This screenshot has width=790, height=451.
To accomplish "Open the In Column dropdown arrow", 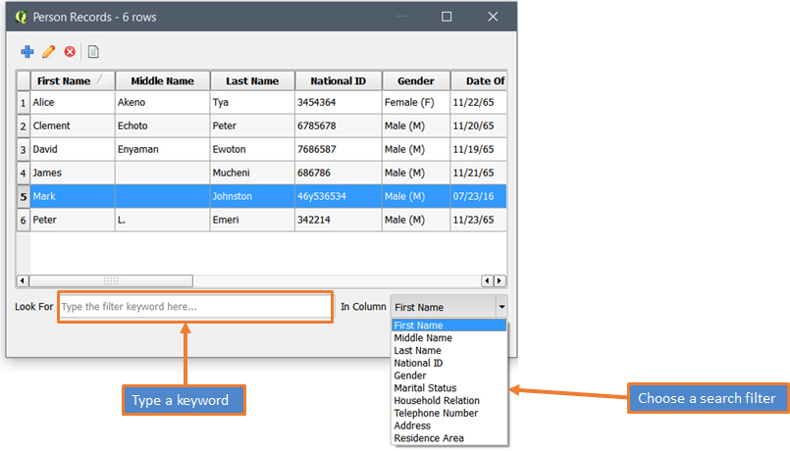I will pyautogui.click(x=500, y=307).
